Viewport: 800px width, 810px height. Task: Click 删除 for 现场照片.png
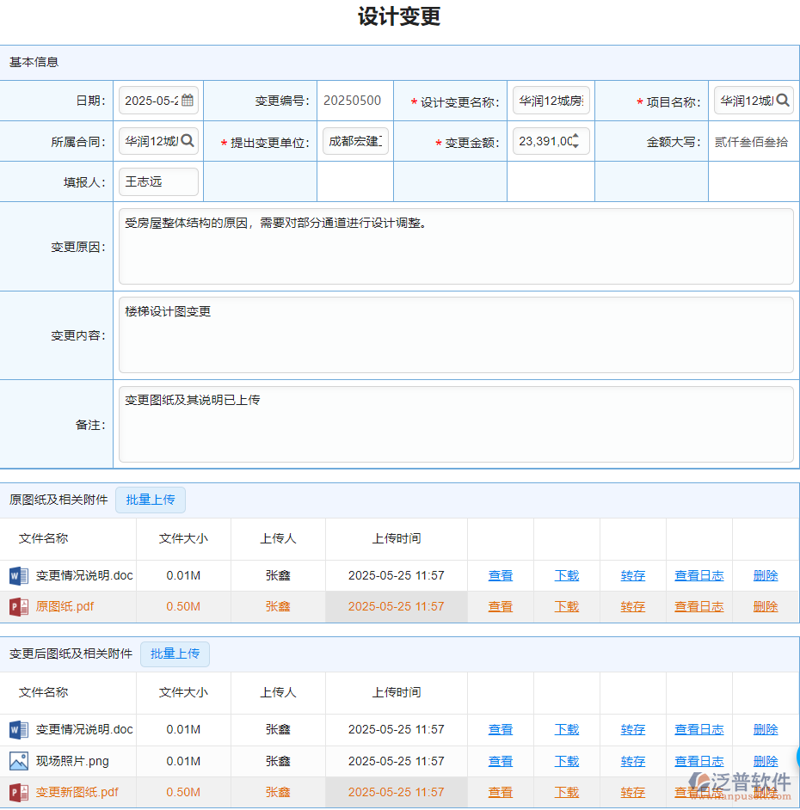coord(765,760)
